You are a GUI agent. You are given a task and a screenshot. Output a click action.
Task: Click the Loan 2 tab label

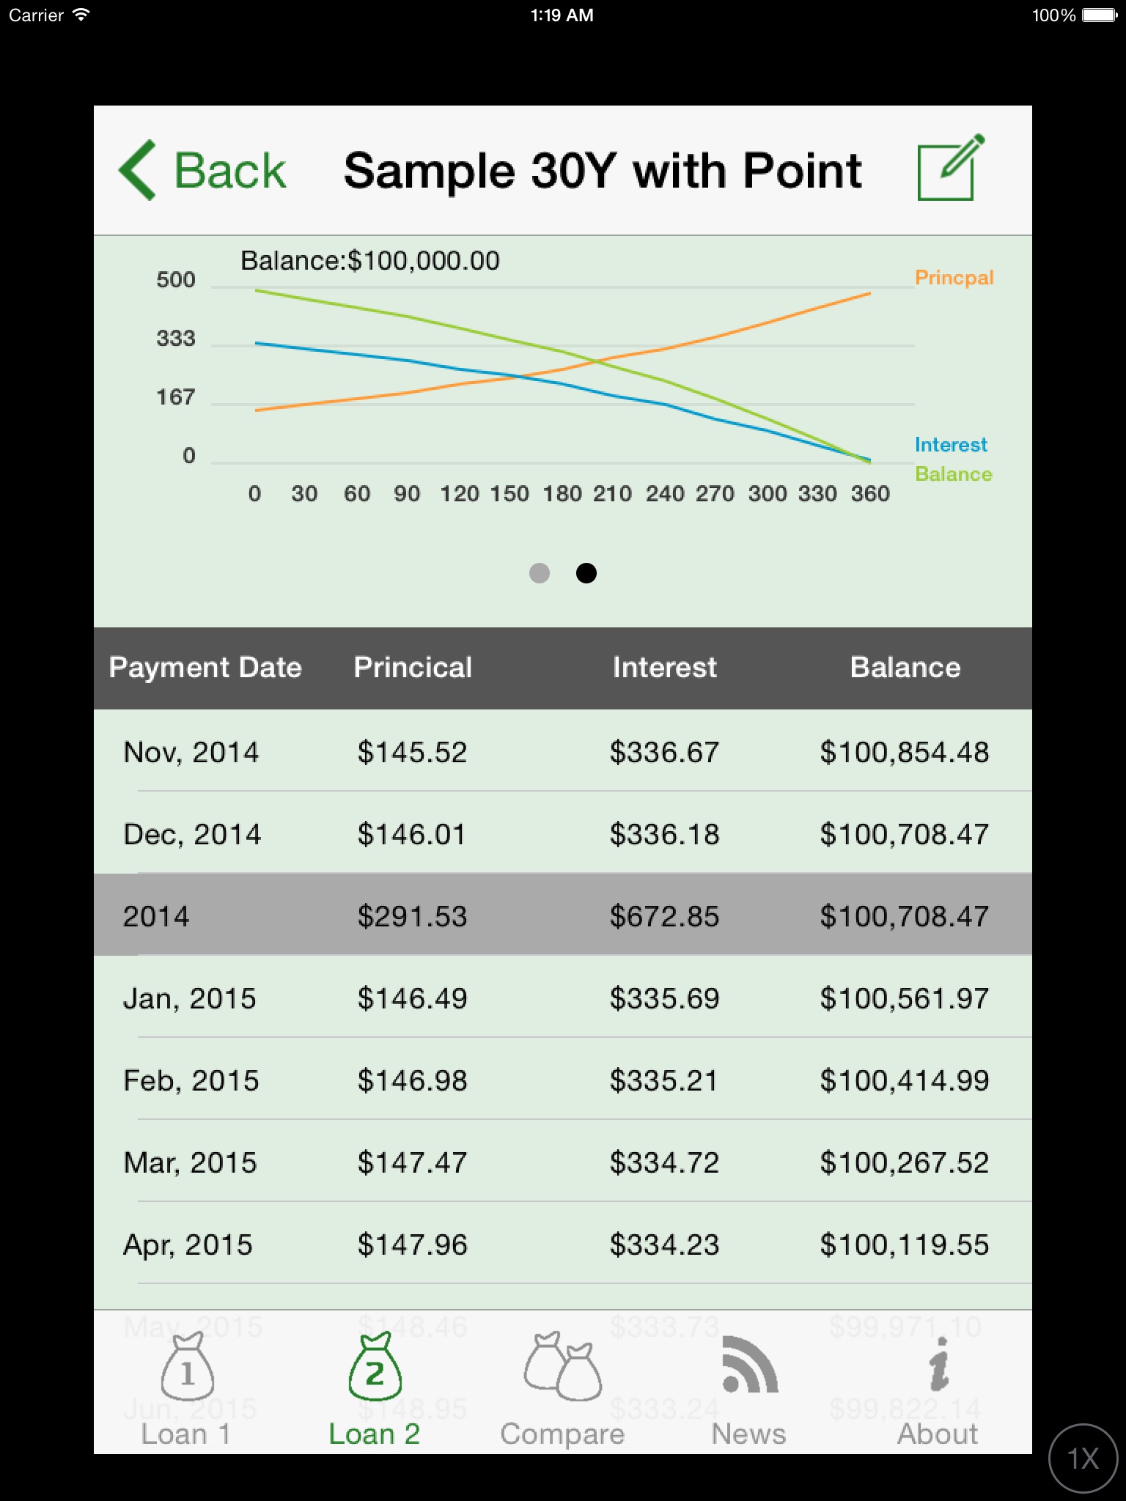[x=375, y=1434]
